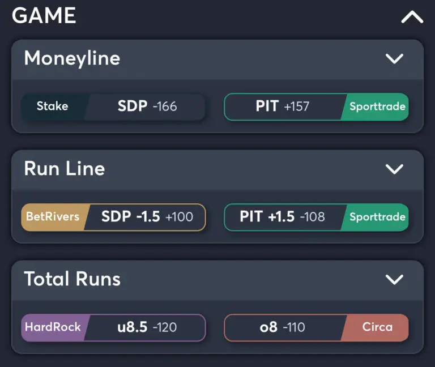The image size is (435, 367).
Task: Collapse the GAME section chevron
Action: [x=412, y=18]
